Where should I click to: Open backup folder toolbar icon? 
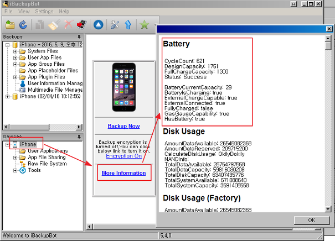(x=10, y=25)
